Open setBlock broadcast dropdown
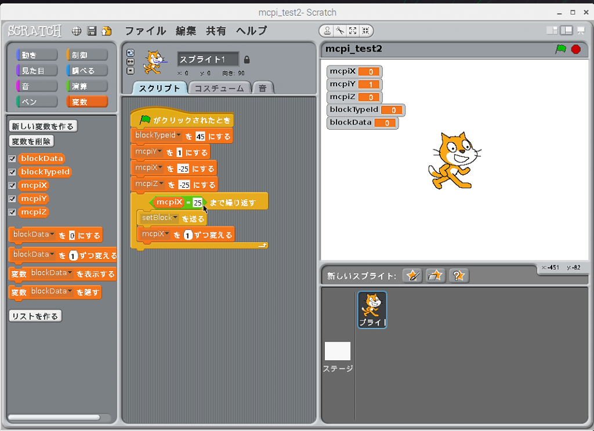594x431 pixels. pos(175,218)
